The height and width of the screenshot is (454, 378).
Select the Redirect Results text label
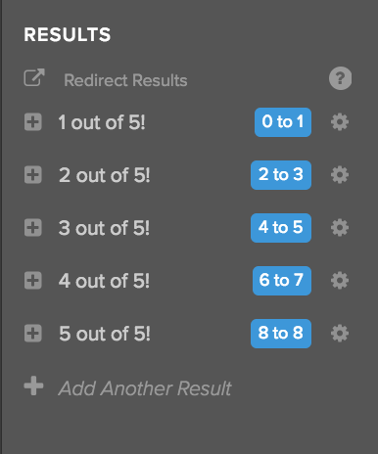pyautogui.click(x=125, y=80)
